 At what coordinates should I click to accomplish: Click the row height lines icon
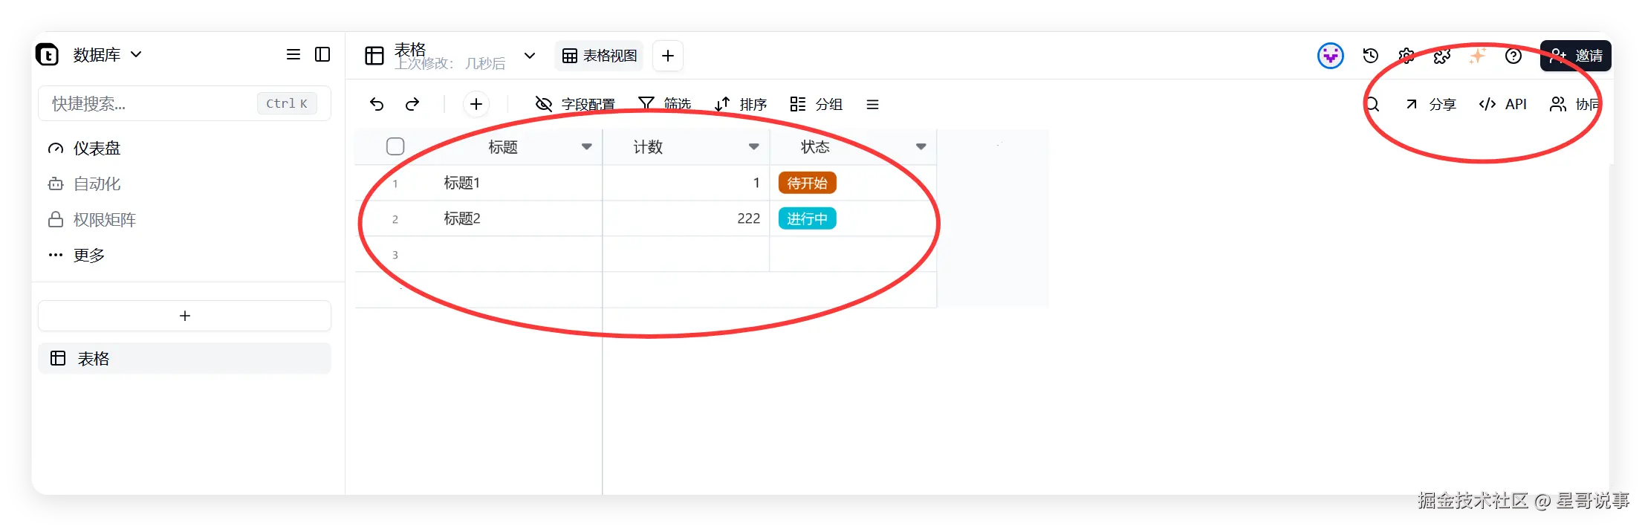click(x=873, y=104)
